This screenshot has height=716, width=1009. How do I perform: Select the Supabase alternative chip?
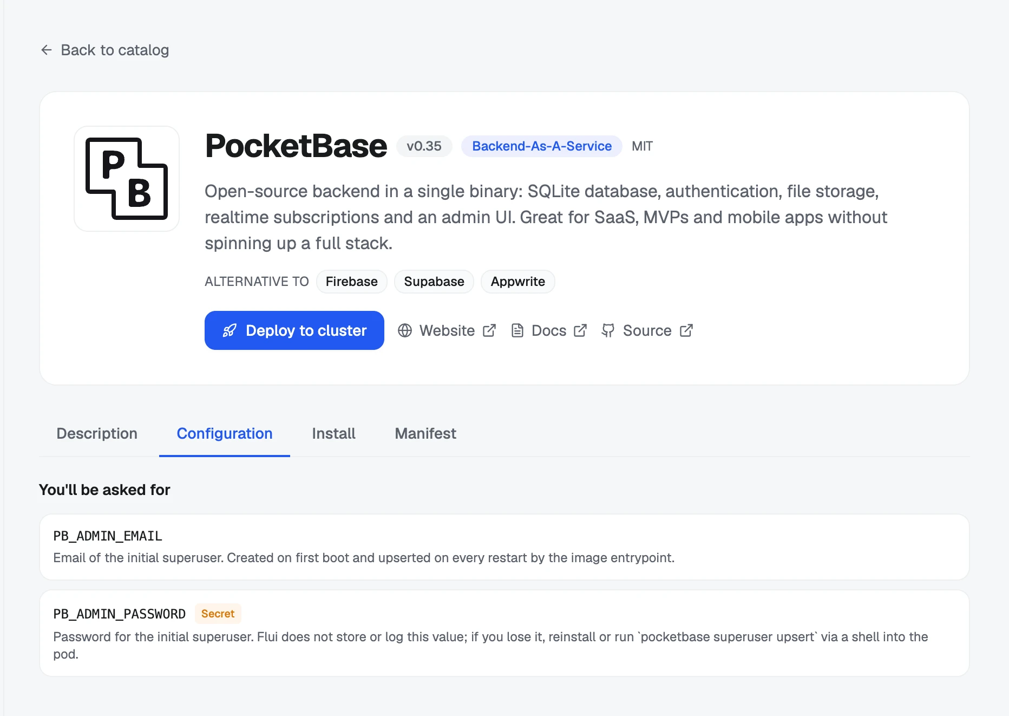coord(434,282)
